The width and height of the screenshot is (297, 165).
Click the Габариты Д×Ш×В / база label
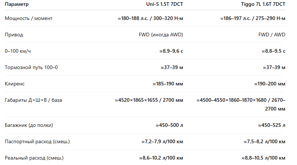[33, 100]
